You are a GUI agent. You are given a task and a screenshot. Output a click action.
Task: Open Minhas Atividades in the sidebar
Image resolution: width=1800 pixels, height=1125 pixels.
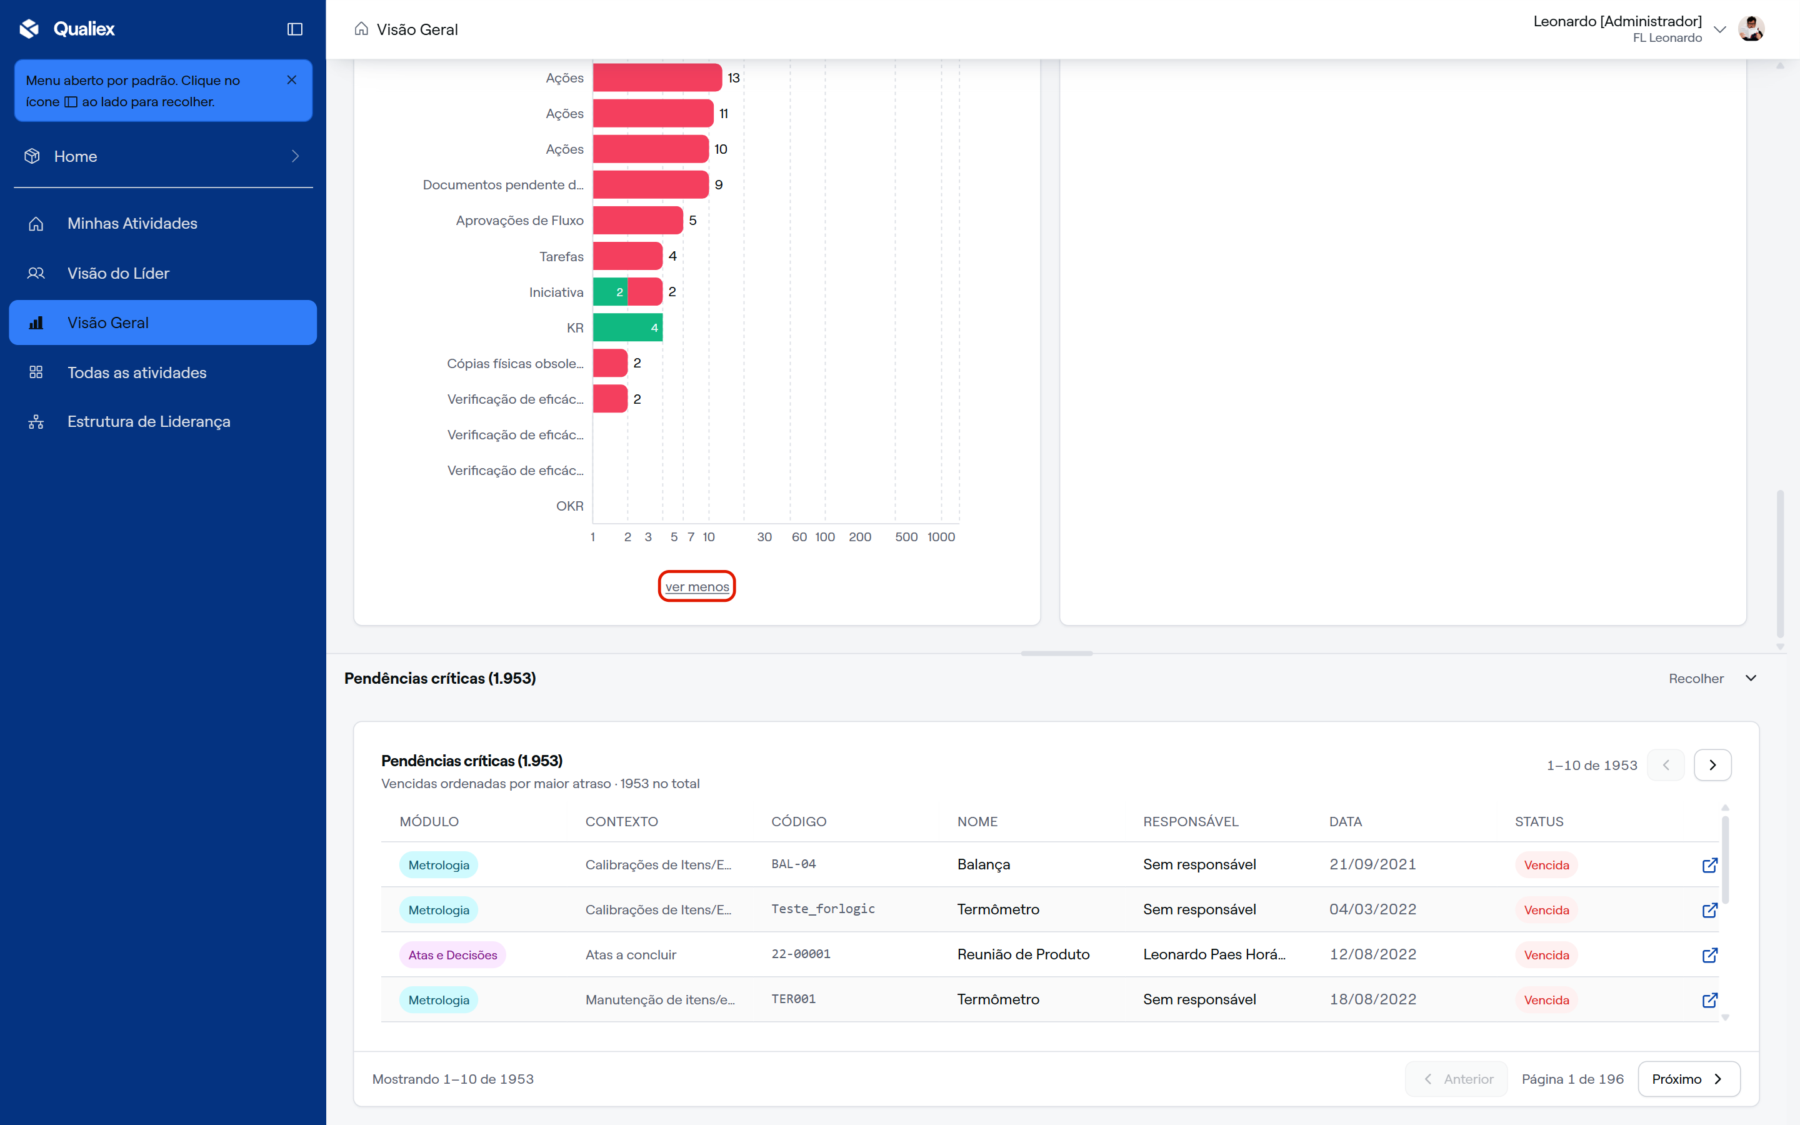163,223
